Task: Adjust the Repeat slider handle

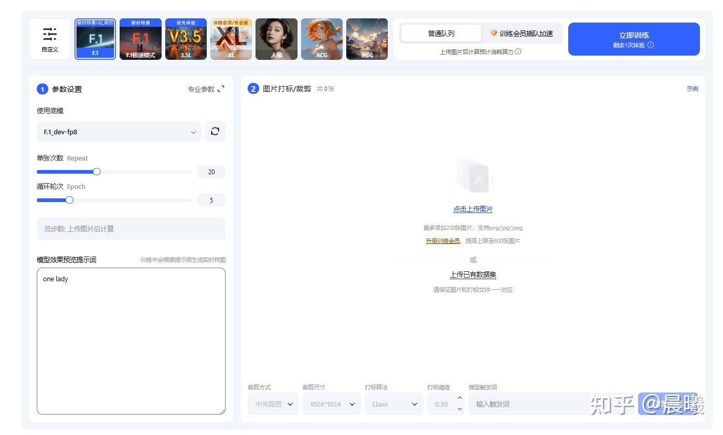Action: click(x=97, y=172)
